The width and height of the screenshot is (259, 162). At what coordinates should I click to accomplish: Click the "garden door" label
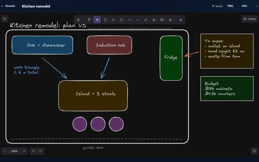pos(94,148)
